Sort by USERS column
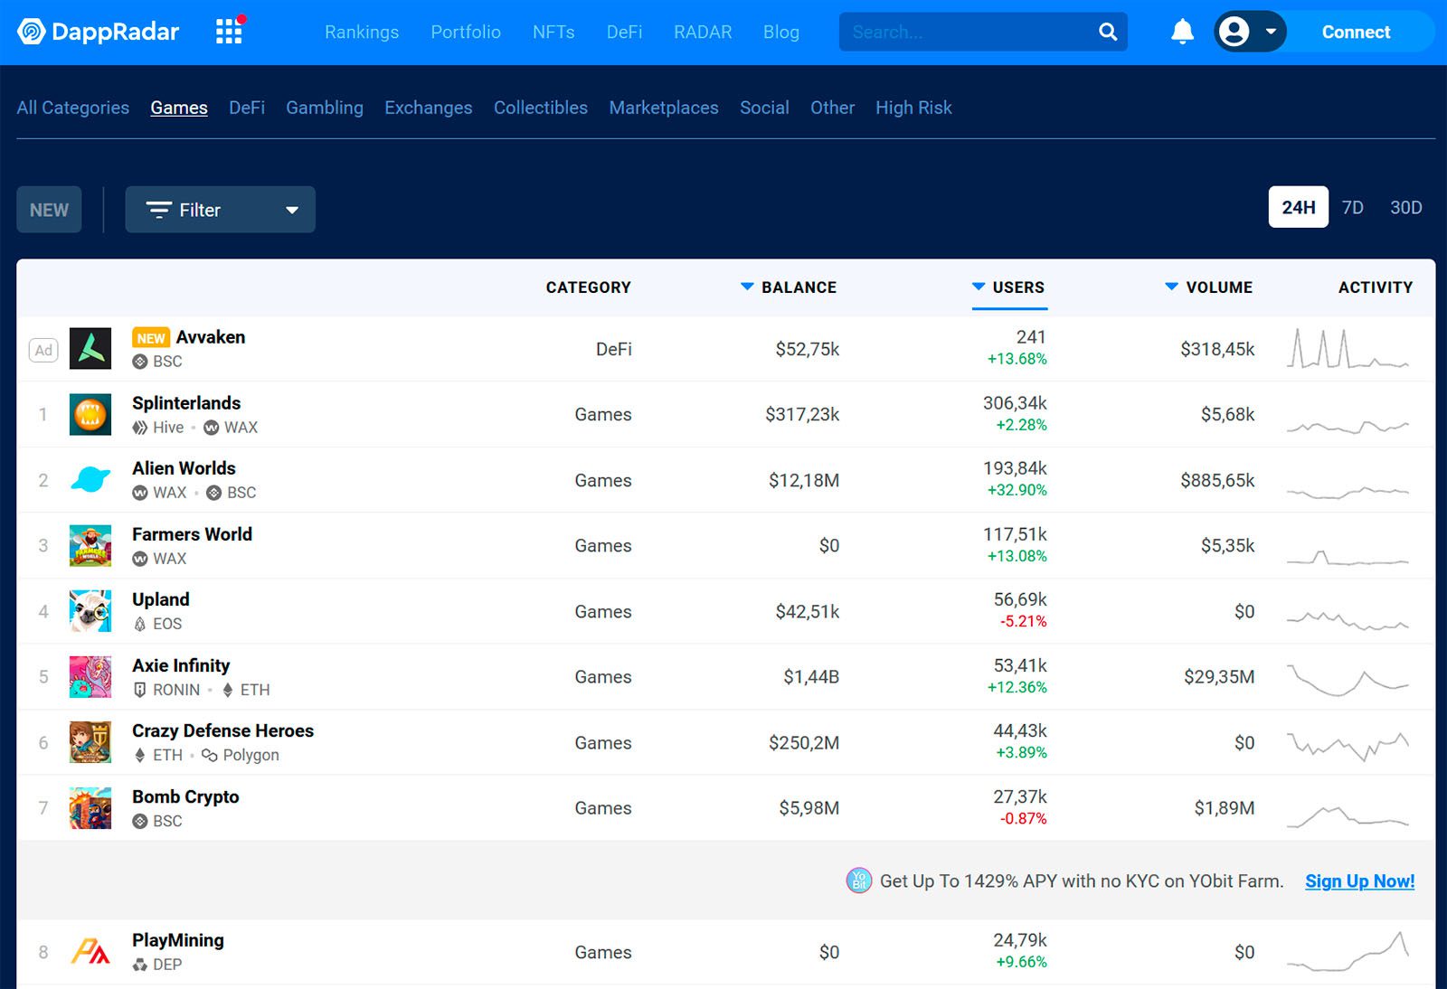This screenshot has height=989, width=1447. point(1008,287)
